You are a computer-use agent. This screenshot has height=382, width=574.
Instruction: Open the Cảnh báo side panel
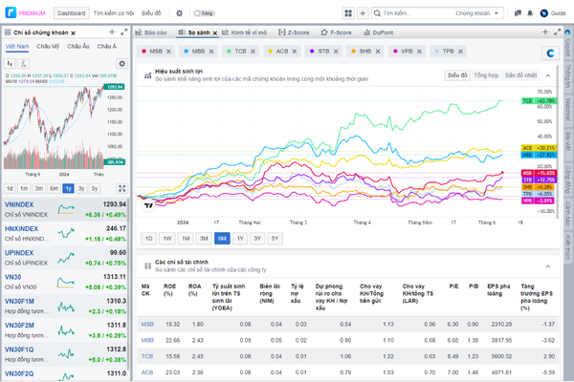click(x=567, y=214)
